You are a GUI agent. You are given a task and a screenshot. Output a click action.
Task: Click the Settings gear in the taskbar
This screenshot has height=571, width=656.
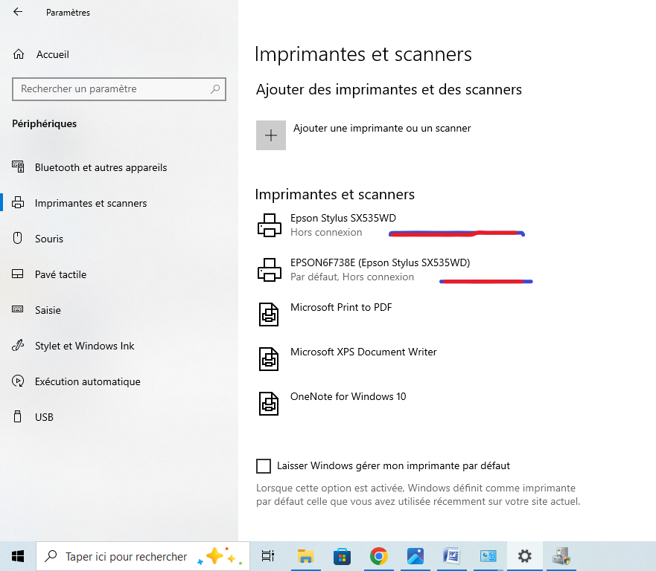click(525, 556)
